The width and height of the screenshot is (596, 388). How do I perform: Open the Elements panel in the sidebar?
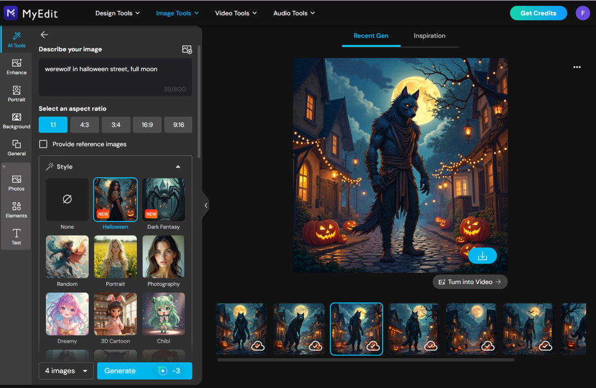(16, 209)
